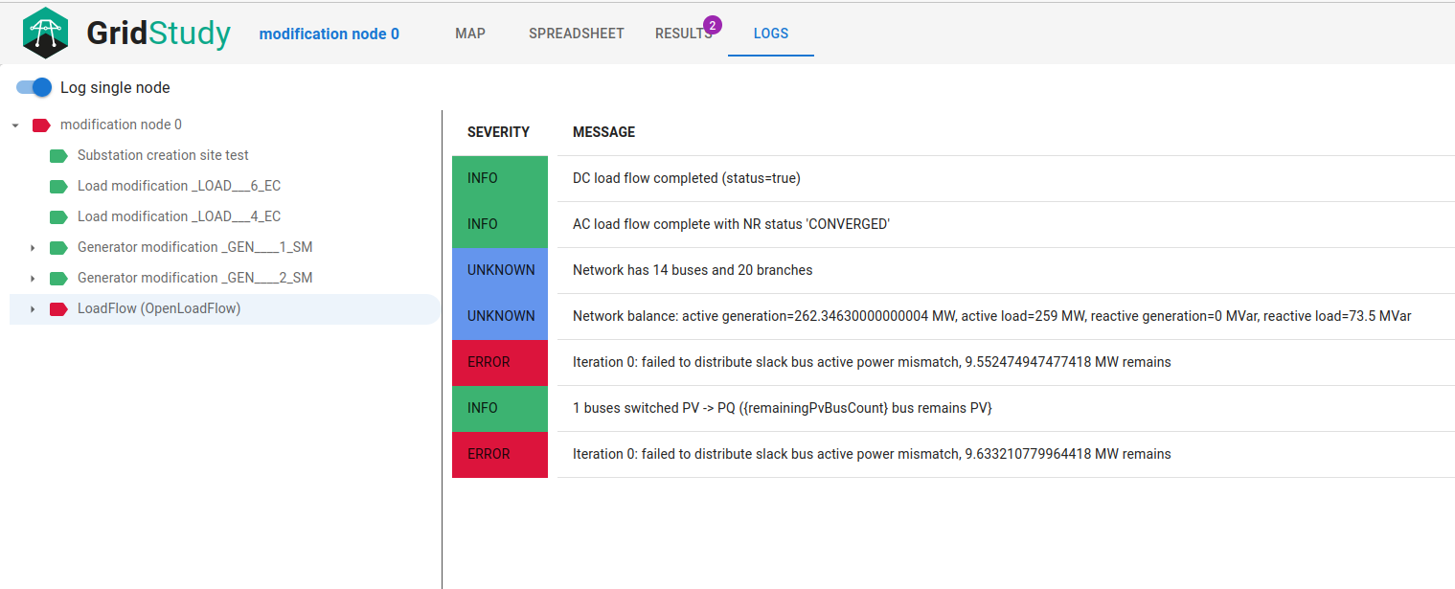
Task: Click the error message with 9.552474947477418 MW remains
Action: click(872, 362)
